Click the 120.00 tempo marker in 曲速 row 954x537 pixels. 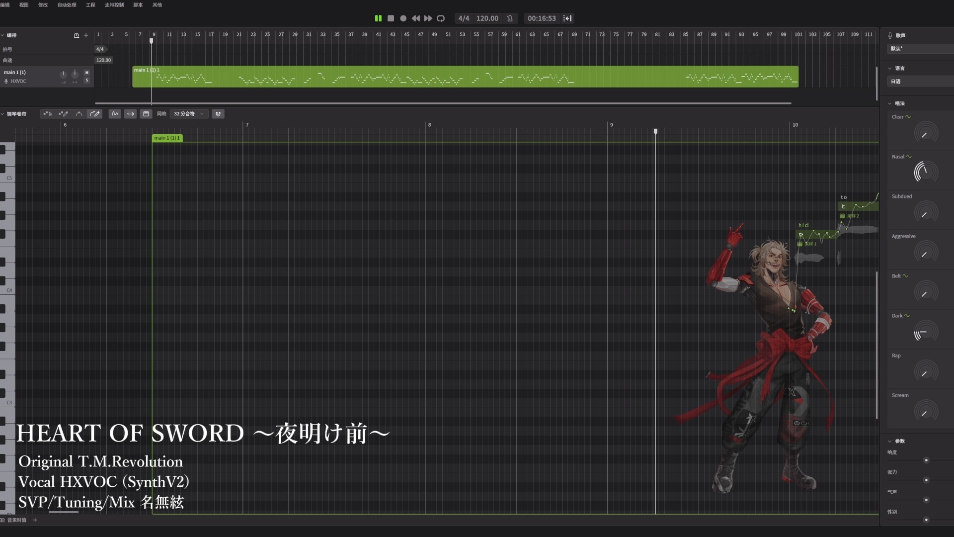(104, 60)
